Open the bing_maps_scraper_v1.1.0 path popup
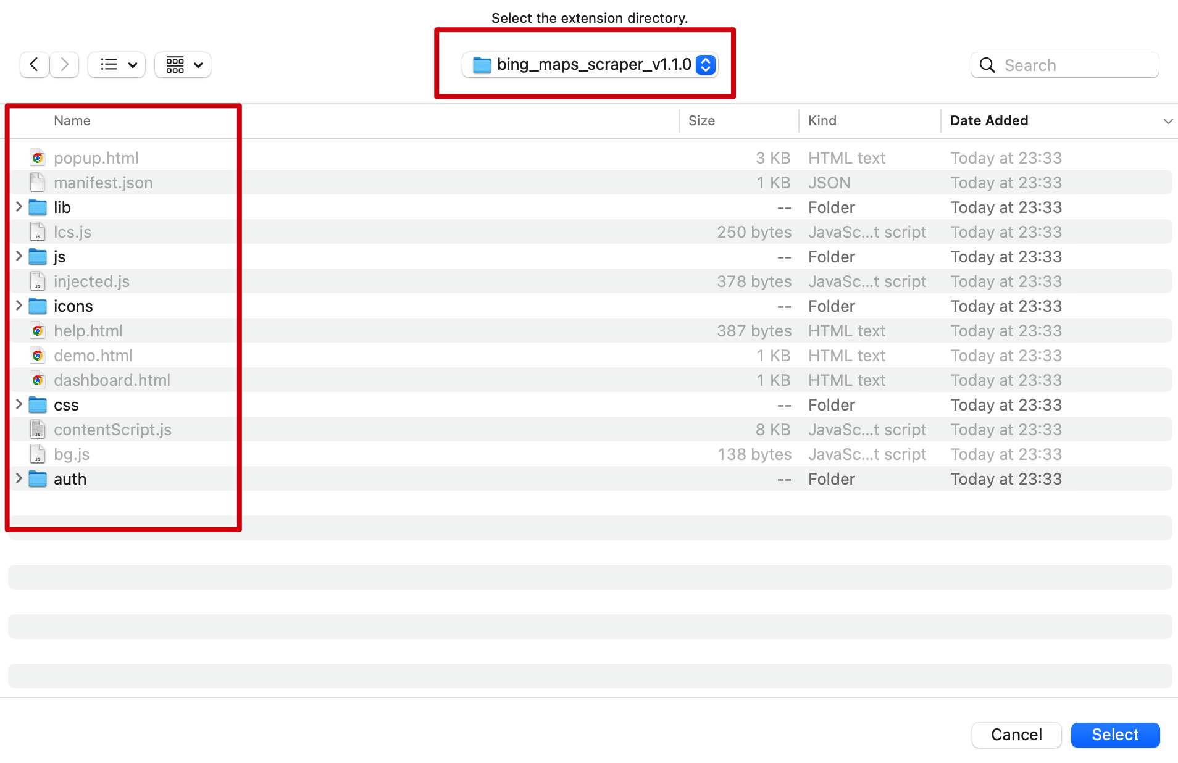 point(590,65)
